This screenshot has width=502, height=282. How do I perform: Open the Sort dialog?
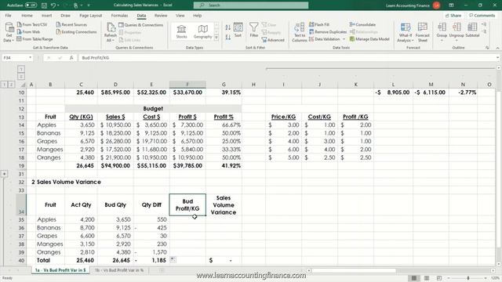point(238,30)
